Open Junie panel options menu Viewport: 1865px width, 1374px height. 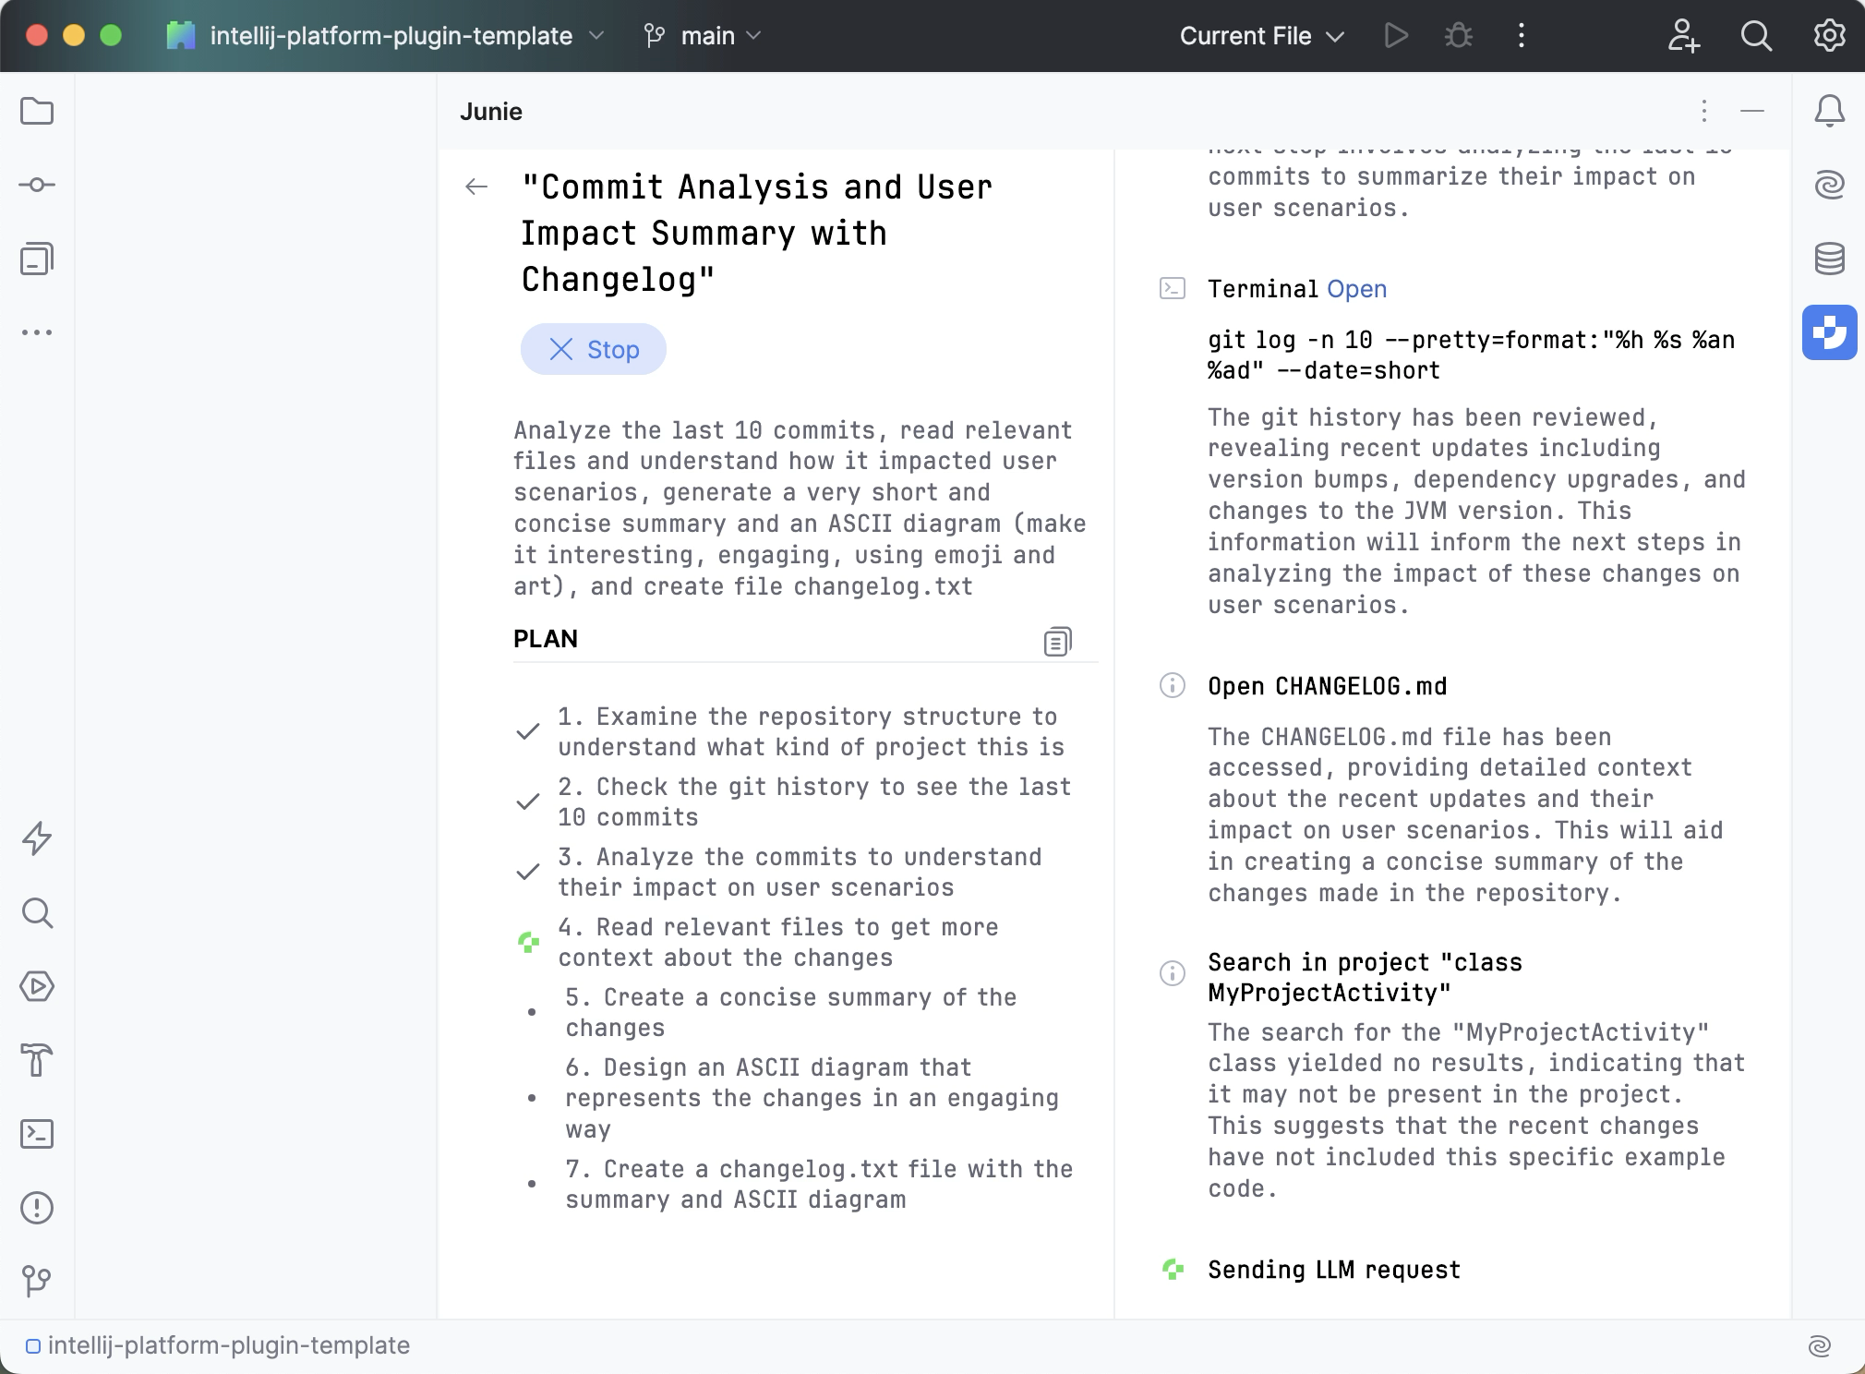[x=1703, y=112]
